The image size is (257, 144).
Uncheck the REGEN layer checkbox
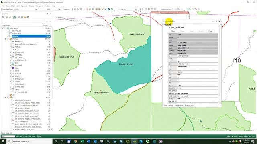[8, 36]
